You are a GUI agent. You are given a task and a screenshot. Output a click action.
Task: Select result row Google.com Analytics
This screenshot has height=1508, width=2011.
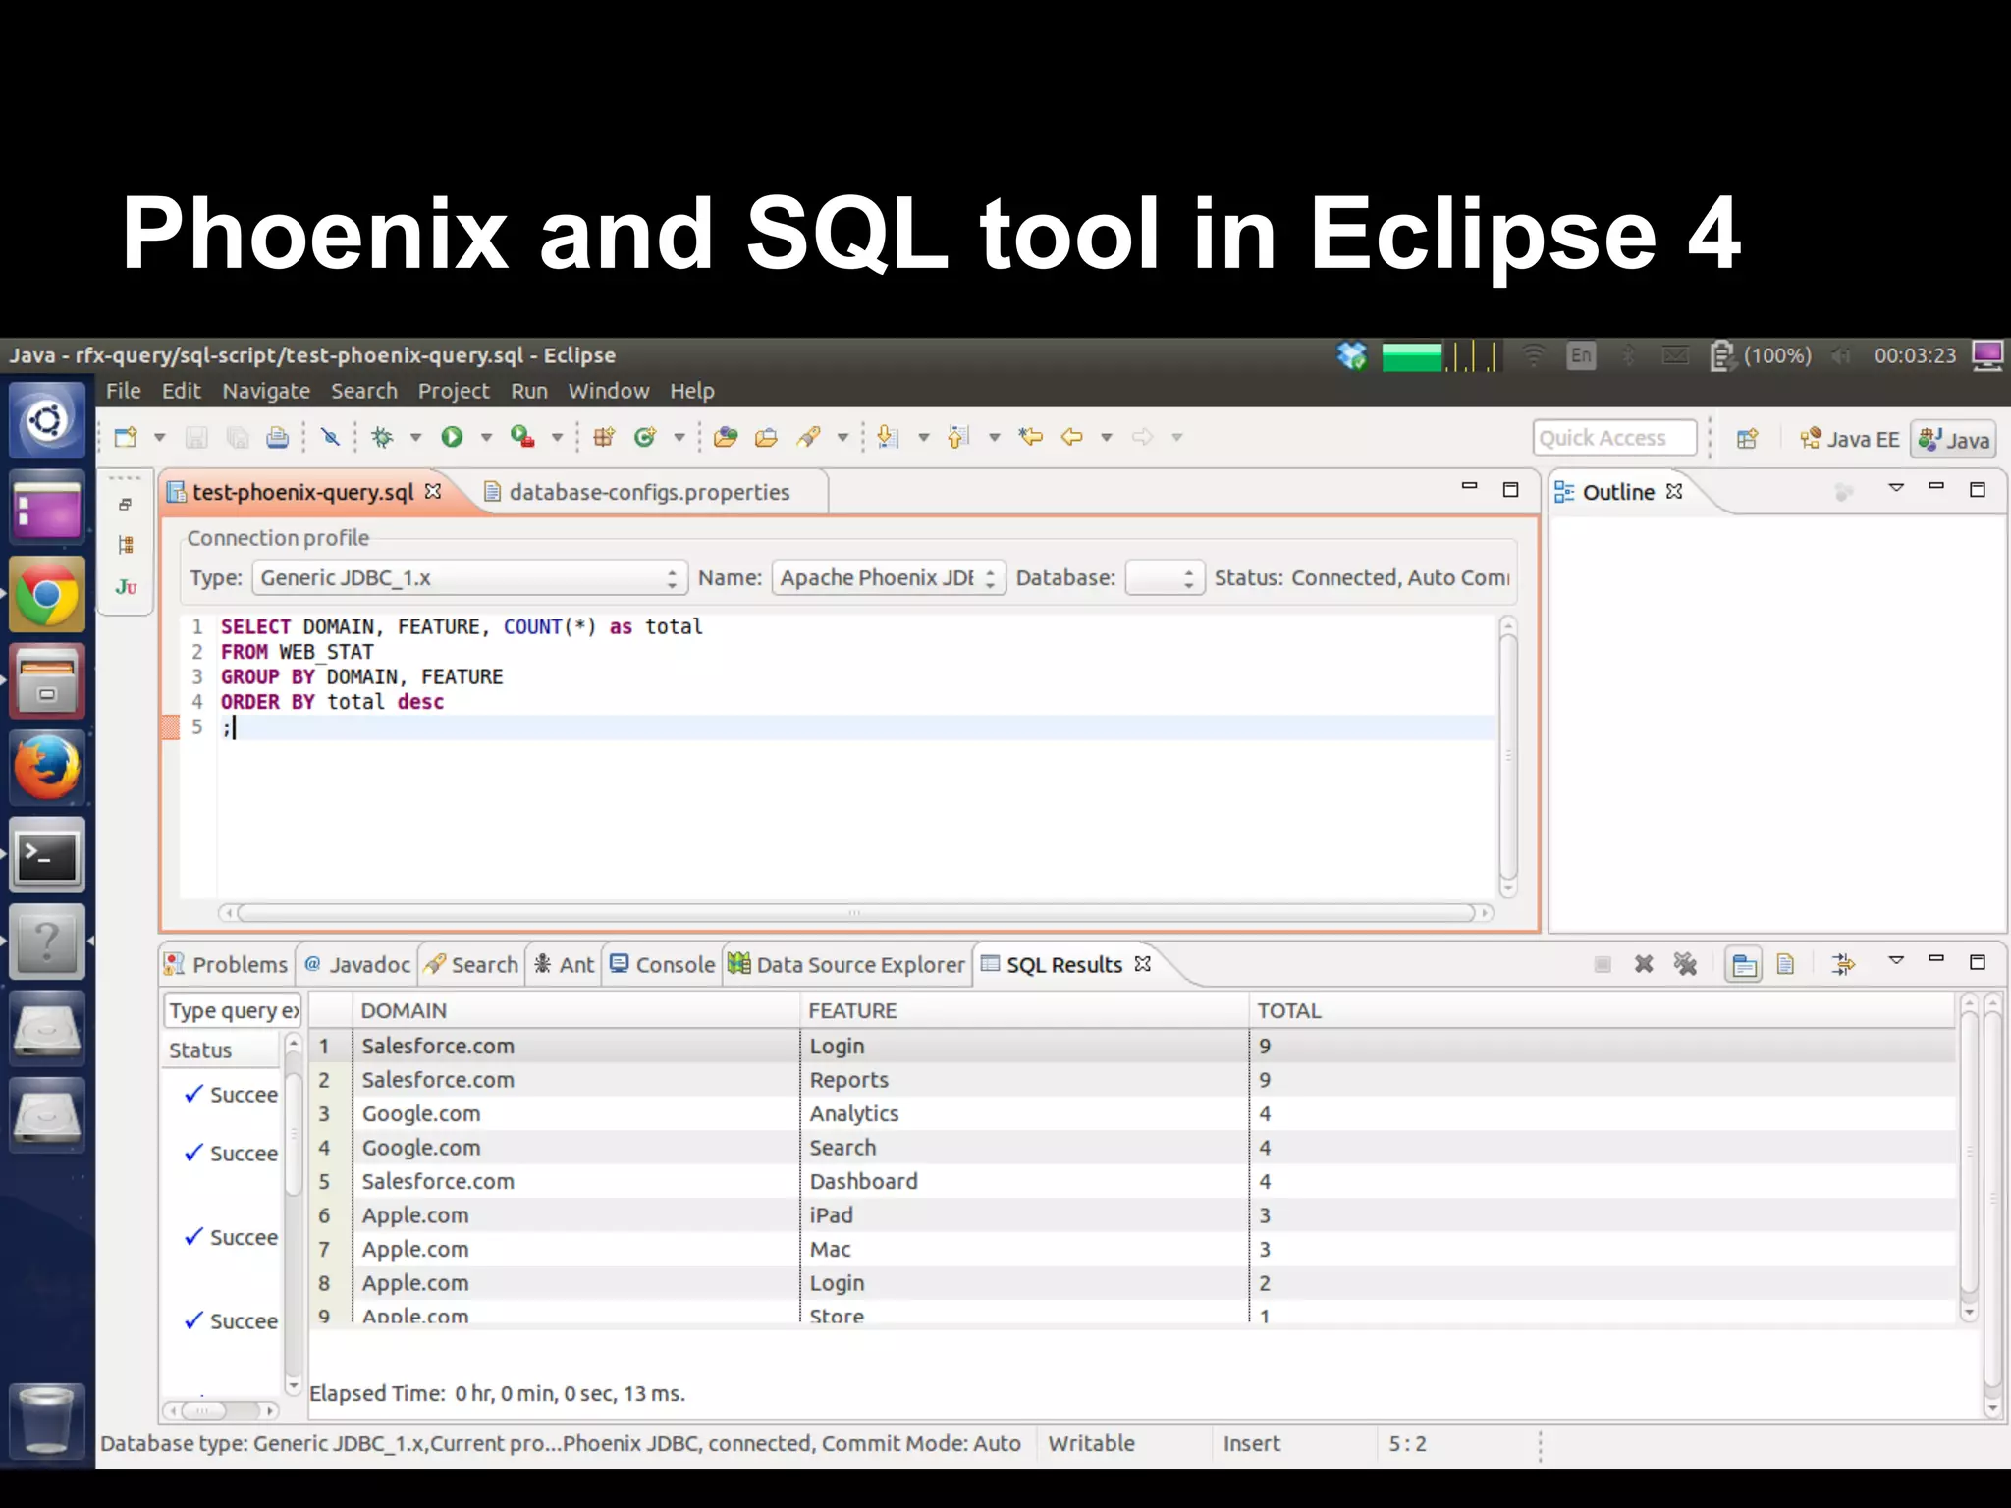[x=1132, y=1113]
